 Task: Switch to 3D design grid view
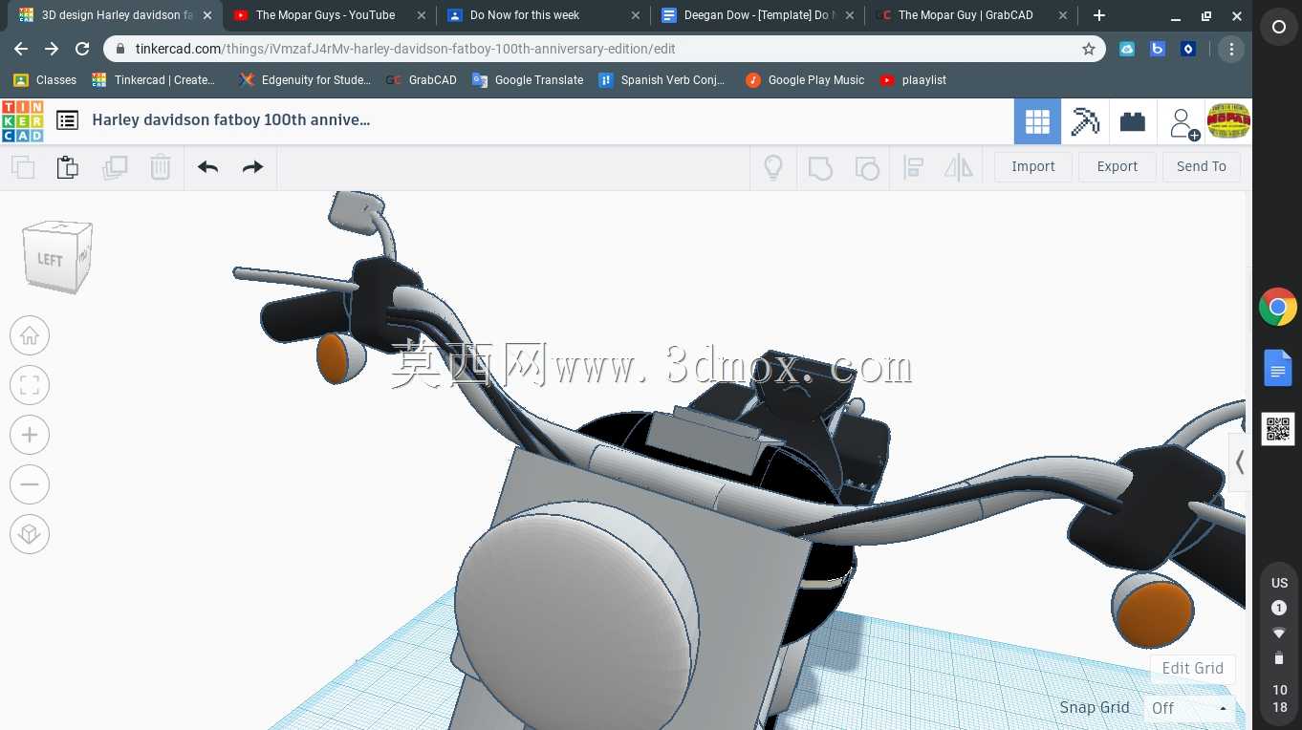pos(1037,121)
